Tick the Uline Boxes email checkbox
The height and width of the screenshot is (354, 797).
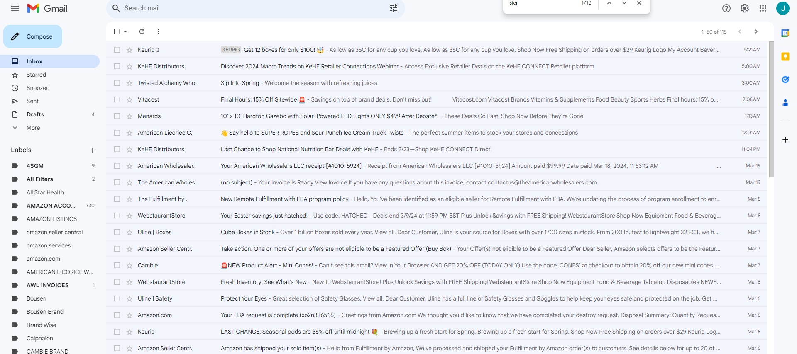pyautogui.click(x=117, y=232)
